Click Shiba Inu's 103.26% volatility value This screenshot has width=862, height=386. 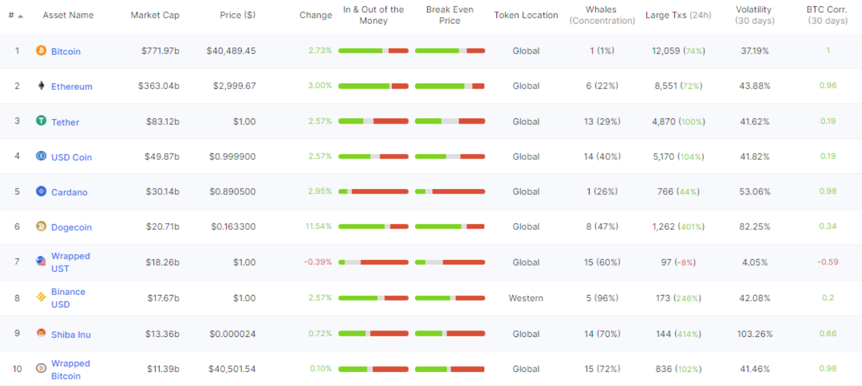click(755, 334)
